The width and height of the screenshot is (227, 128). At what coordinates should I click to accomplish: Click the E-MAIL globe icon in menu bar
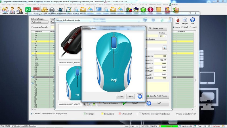(170, 5)
